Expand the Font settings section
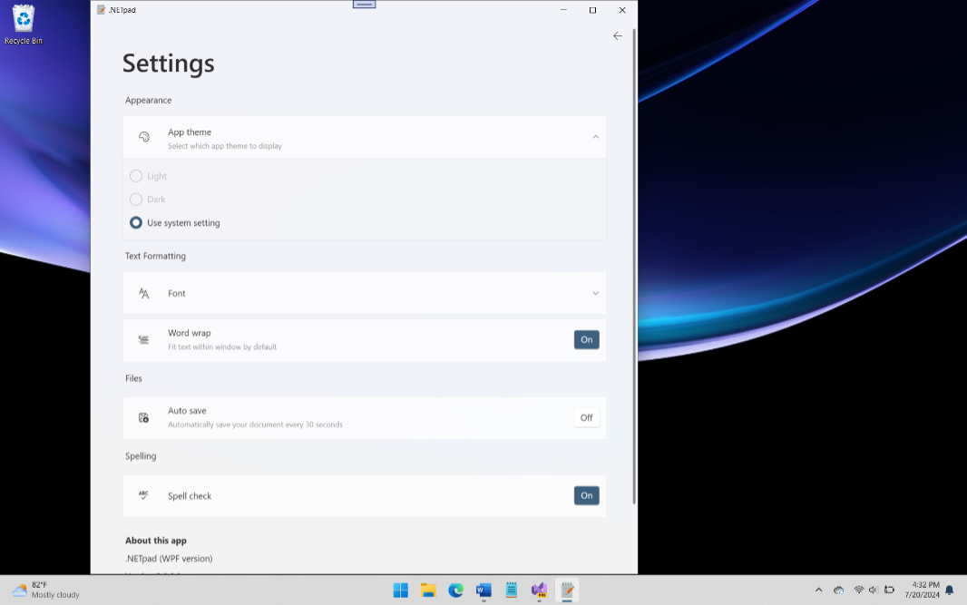 click(x=595, y=294)
